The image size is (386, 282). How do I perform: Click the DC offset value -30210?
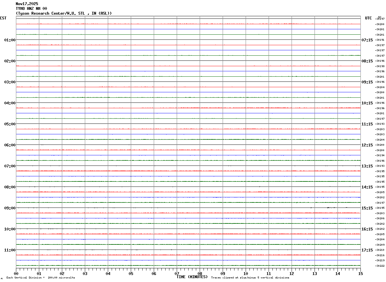click(380, 250)
